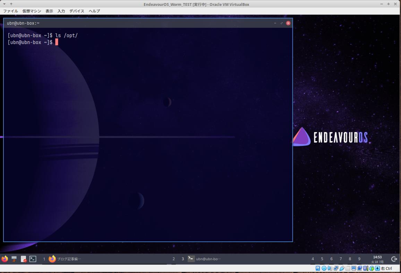Switch to workspace 5
This screenshot has width=401, height=273.
(322, 259)
